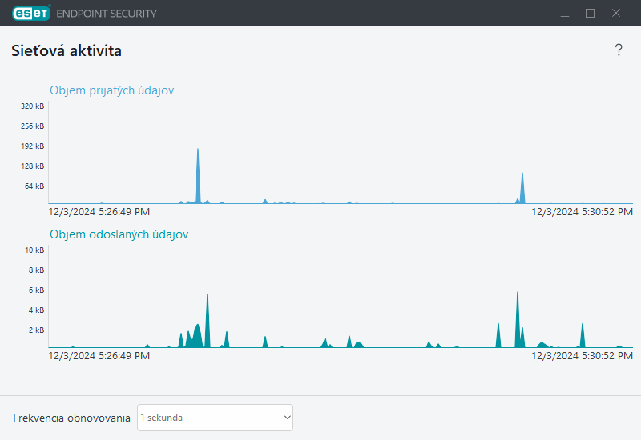Click the 10 kB axis label
Viewport: 641px width, 440px height.
[34, 250]
